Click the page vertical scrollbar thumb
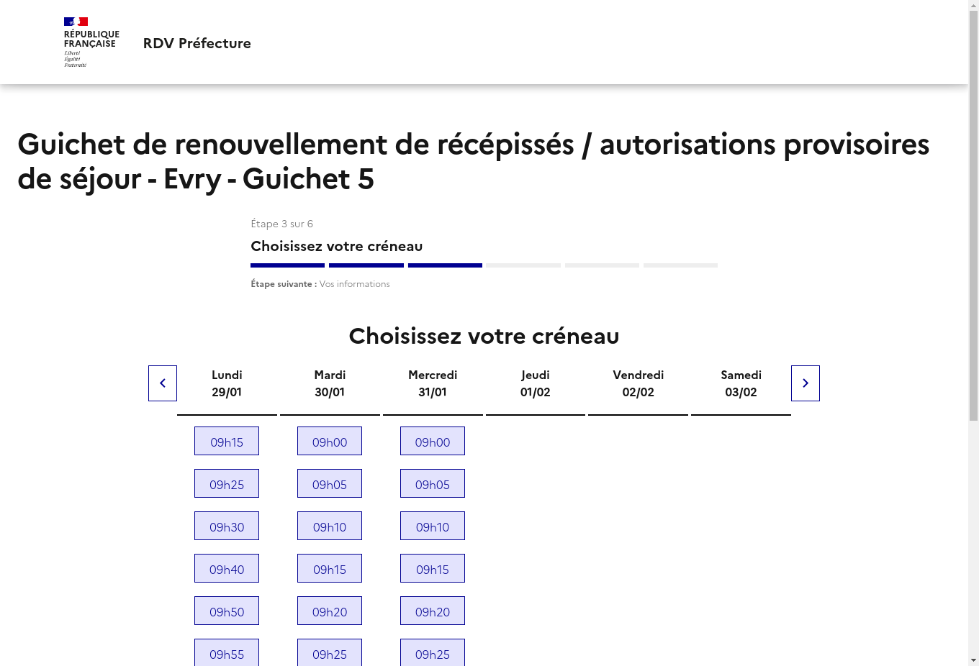The width and height of the screenshot is (979, 666). pos(973,216)
